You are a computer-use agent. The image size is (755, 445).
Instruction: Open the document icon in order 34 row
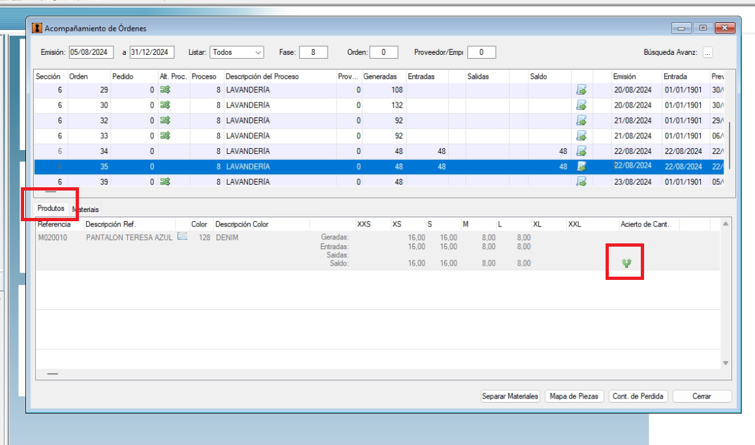[581, 151]
